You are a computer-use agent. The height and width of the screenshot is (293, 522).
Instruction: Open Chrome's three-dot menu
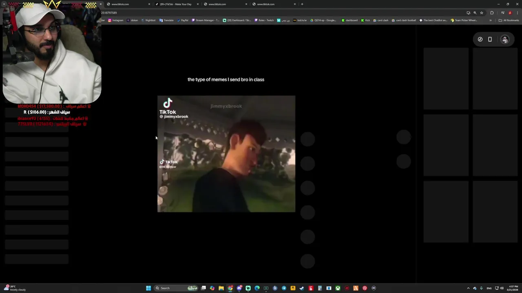coord(518,13)
